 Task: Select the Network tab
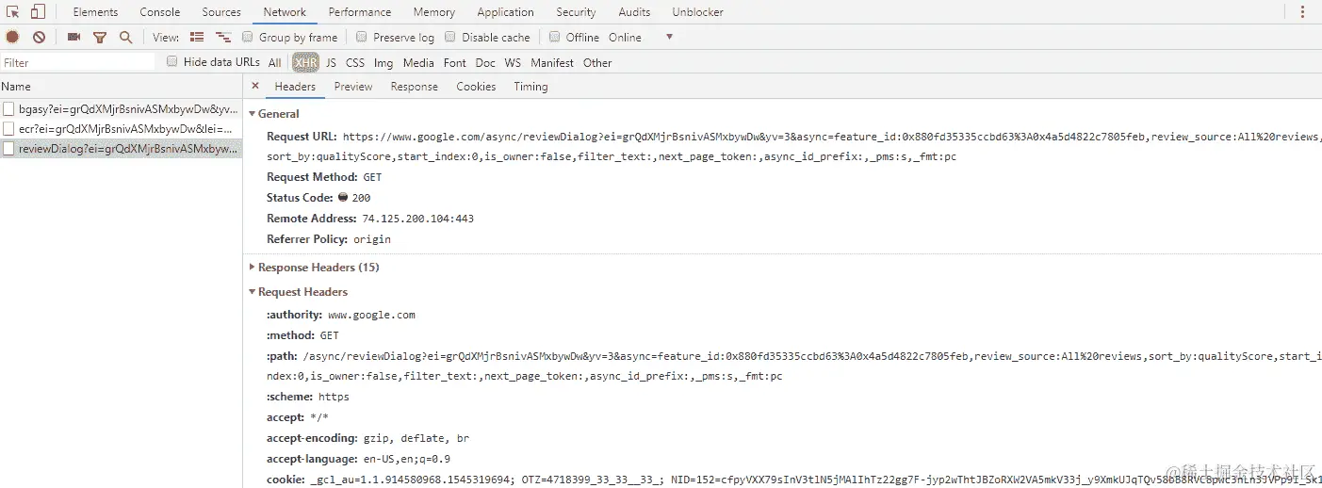(285, 12)
